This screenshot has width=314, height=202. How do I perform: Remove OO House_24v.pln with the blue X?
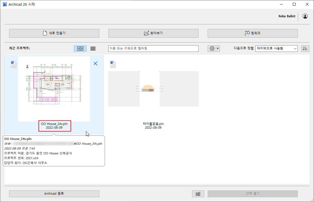(96, 63)
